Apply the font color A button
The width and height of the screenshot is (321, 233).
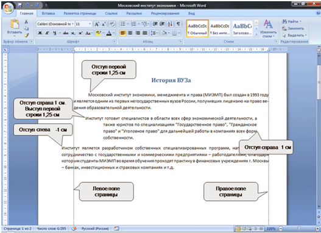[109, 33]
